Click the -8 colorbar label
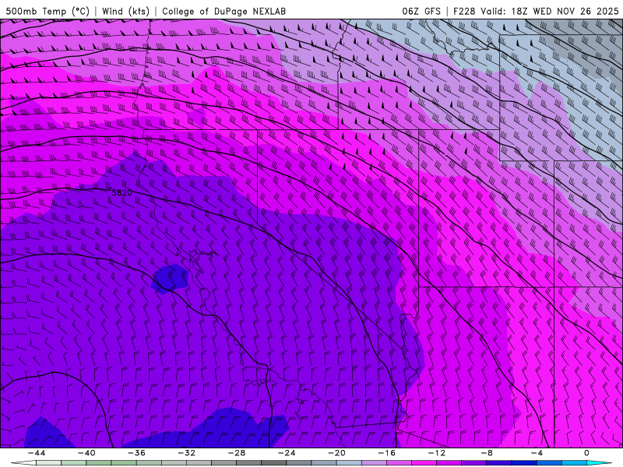Screen dimensions: 623x467 pos(487,453)
